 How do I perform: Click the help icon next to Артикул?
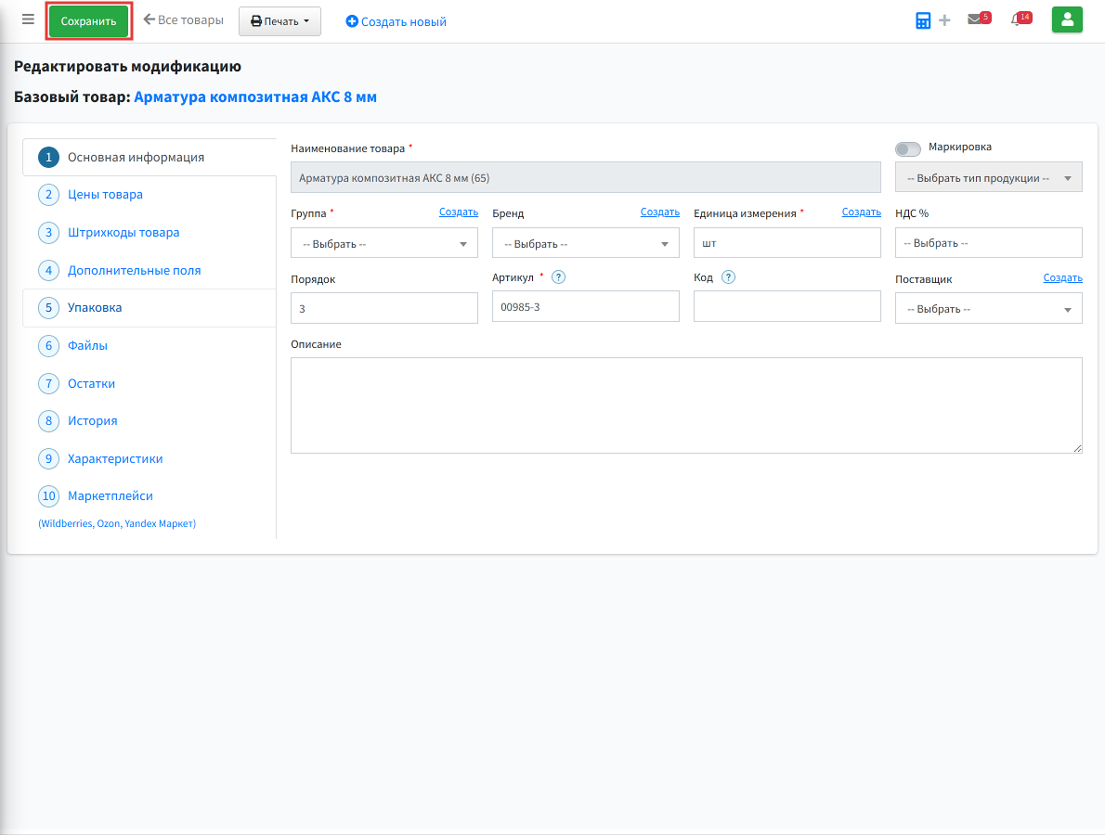558,277
